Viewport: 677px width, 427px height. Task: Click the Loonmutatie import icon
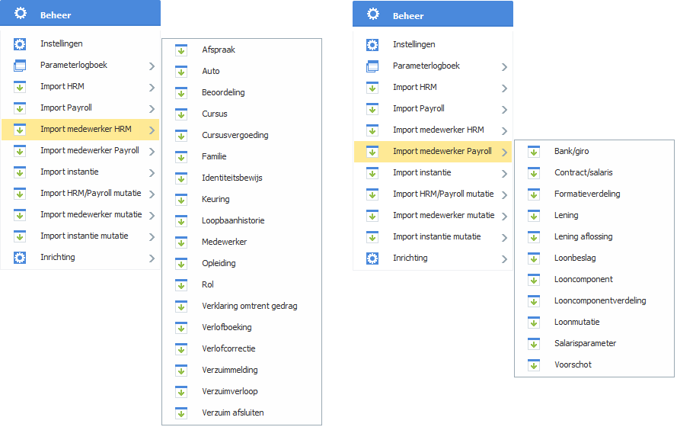[x=534, y=323]
